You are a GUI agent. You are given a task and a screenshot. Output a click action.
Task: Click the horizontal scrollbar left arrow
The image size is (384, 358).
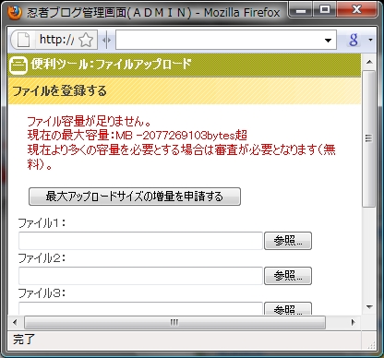pos(15,322)
